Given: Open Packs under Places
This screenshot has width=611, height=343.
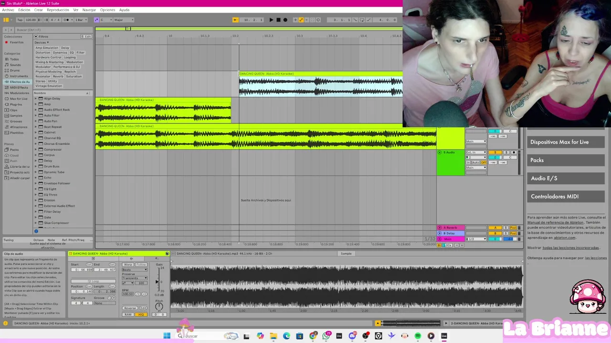Looking at the screenshot, I should (14, 150).
